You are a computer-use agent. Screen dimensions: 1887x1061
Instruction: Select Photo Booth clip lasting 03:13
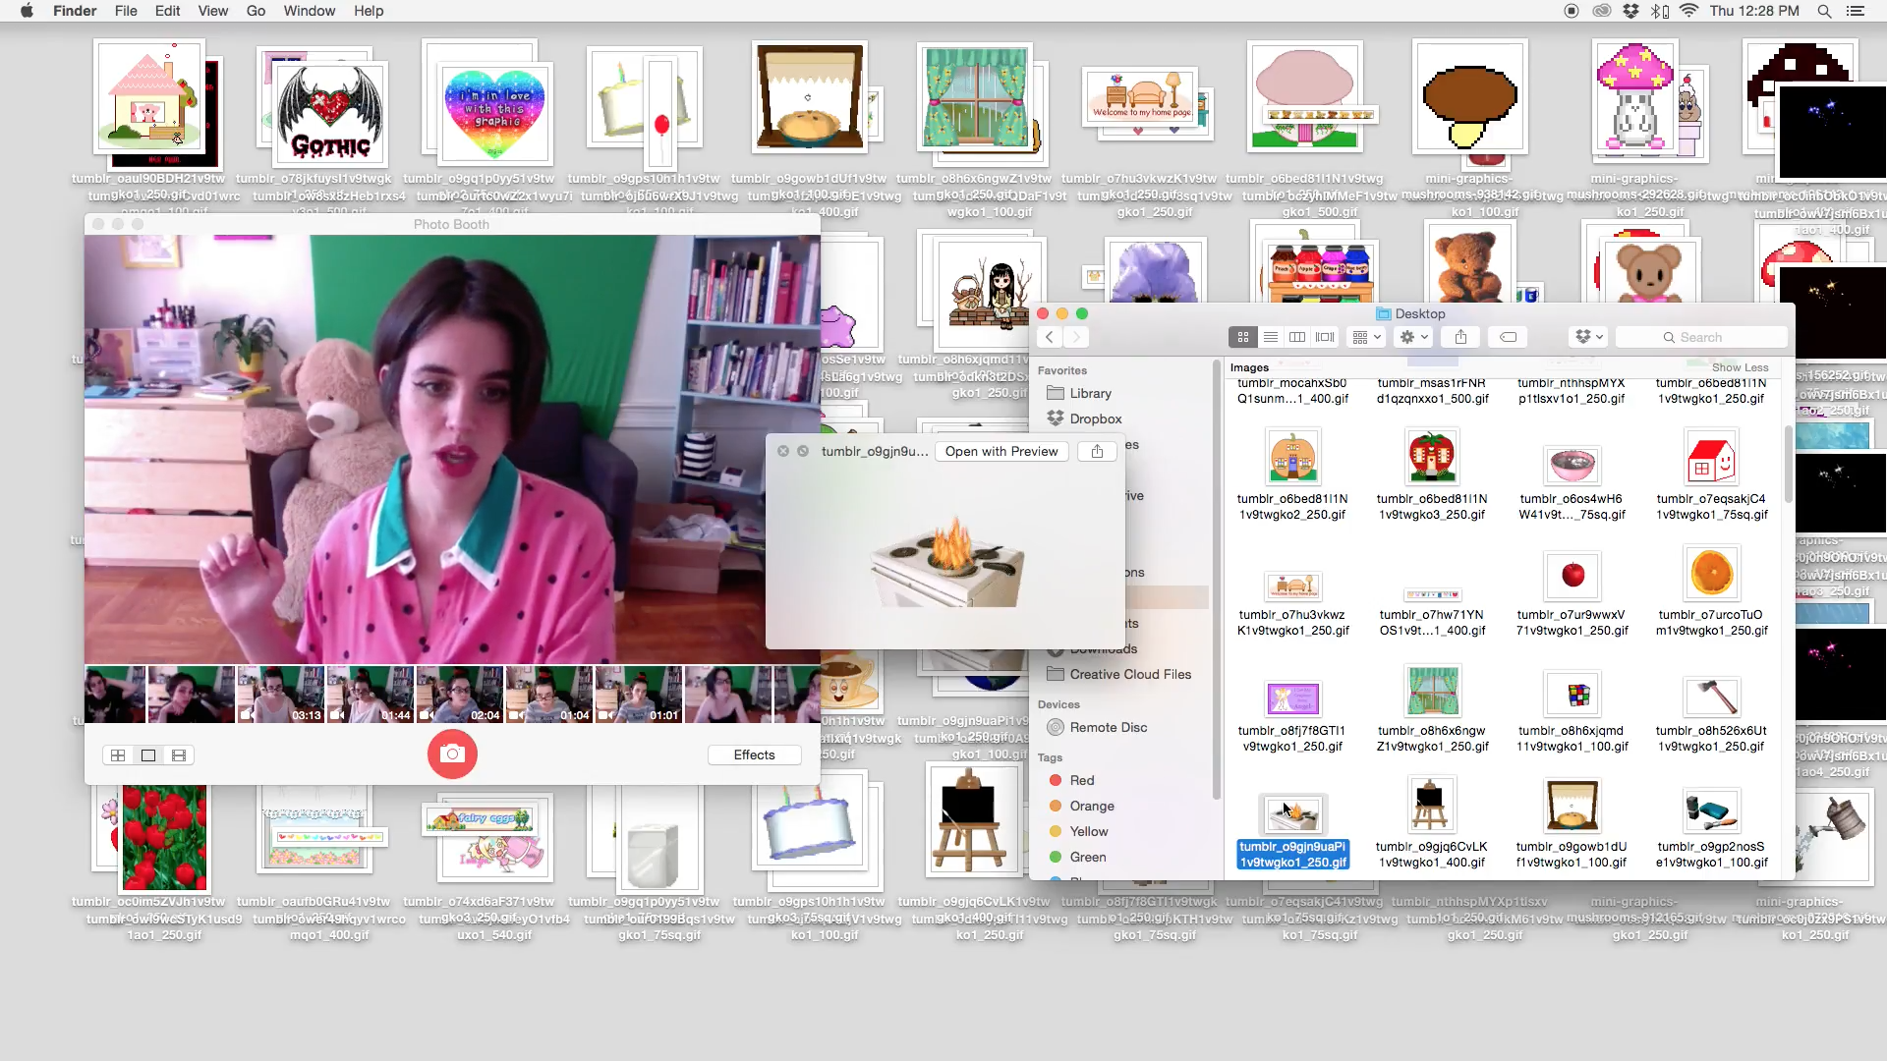click(x=280, y=695)
